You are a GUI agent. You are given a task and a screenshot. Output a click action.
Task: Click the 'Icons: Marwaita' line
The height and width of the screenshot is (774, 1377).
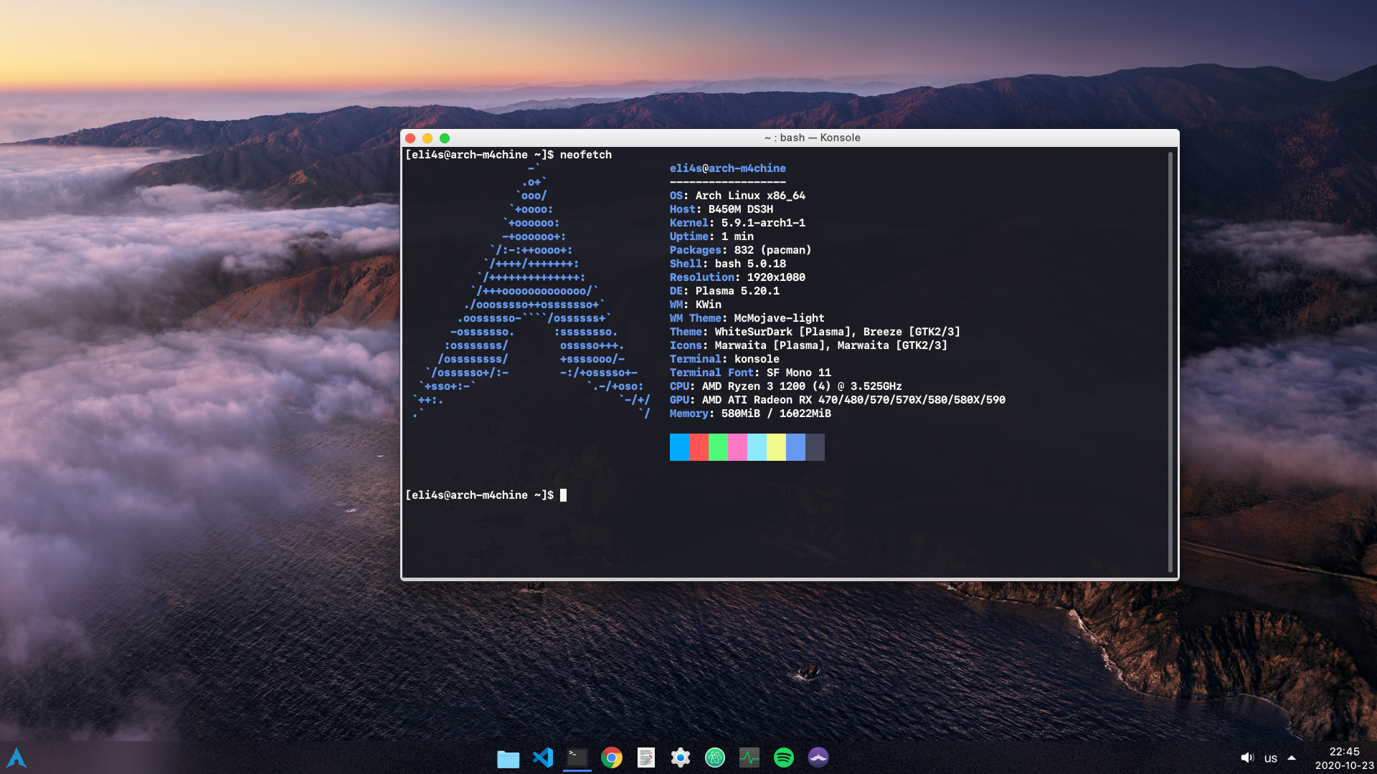coord(808,345)
